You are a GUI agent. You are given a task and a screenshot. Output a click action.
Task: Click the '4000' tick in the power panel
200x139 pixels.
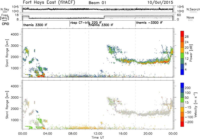[x=14, y=34]
